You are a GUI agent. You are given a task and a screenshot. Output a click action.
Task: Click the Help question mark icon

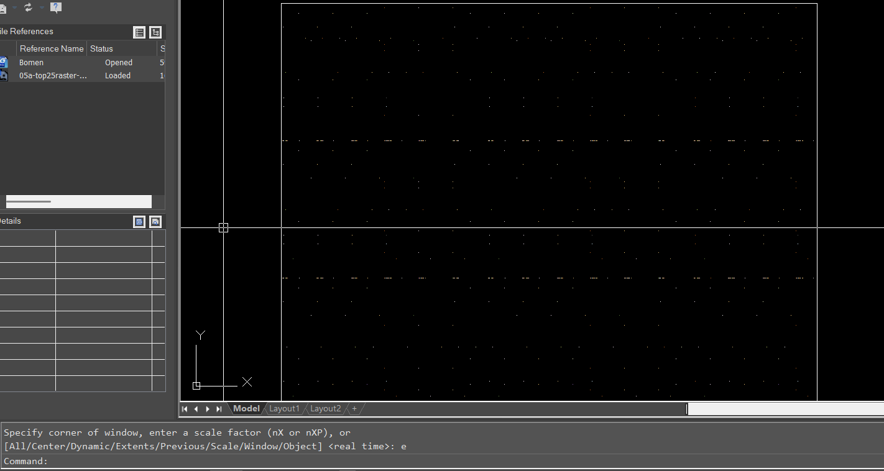point(56,7)
